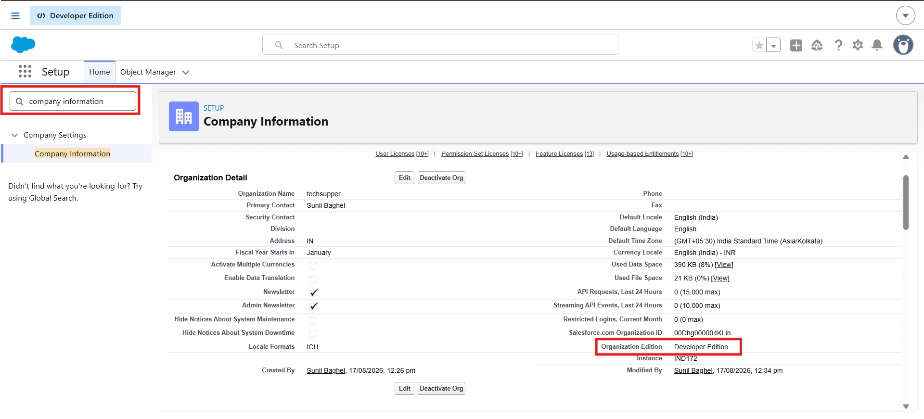Click the Locale Formats value ICU
Image resolution: width=924 pixels, height=419 pixels.
(312, 347)
